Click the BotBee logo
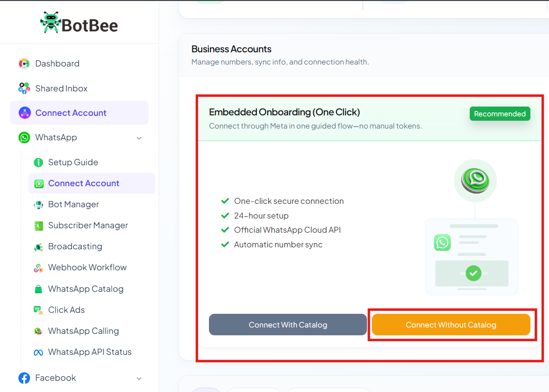The height and width of the screenshot is (392, 549). (79, 23)
